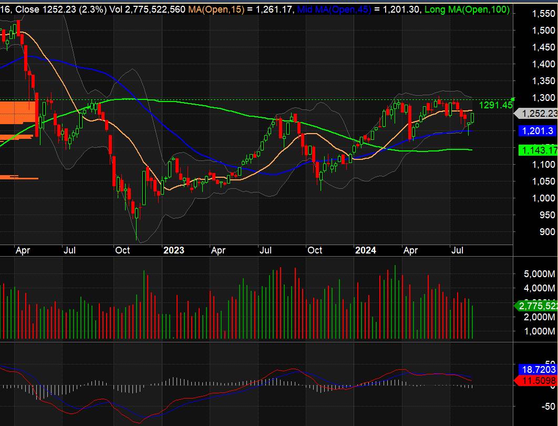Click the green Long MA(Open,100) legend label
This screenshot has width=558, height=426.
[467, 9]
